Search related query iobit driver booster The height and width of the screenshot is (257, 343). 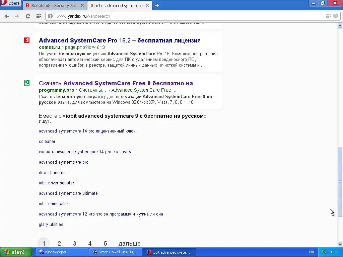(x=56, y=183)
